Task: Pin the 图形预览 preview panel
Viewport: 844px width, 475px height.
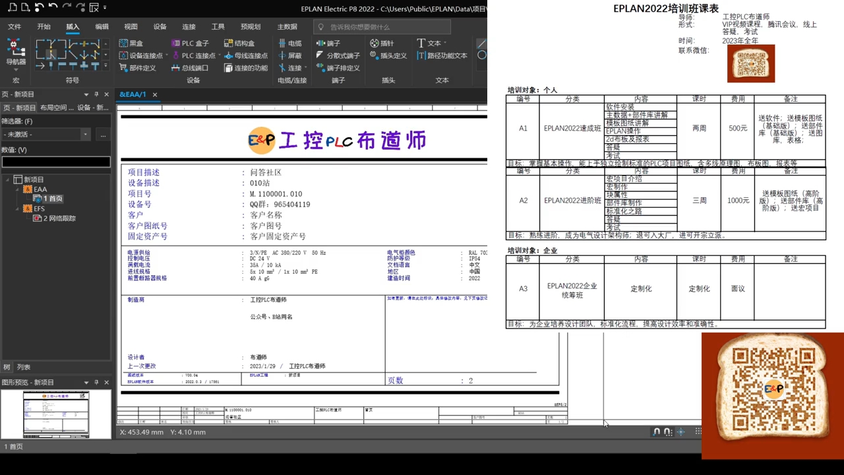Action: [x=96, y=382]
